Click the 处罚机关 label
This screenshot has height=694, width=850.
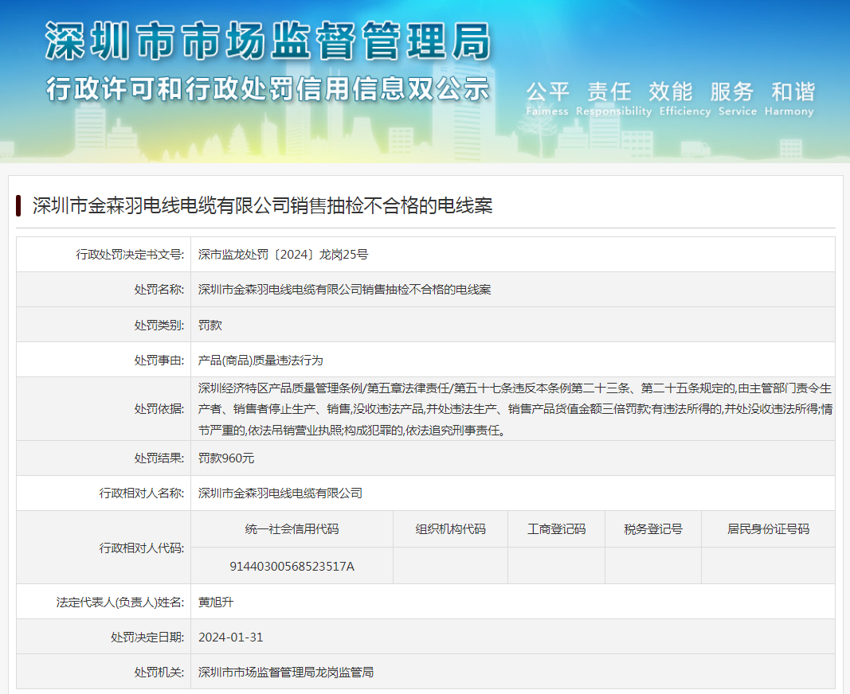tap(159, 673)
